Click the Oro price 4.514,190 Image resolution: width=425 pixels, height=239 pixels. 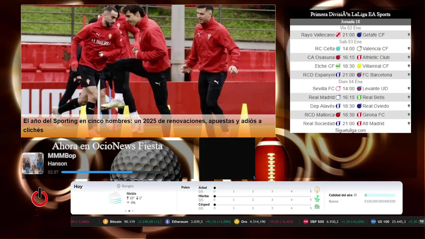pyautogui.click(x=258, y=221)
